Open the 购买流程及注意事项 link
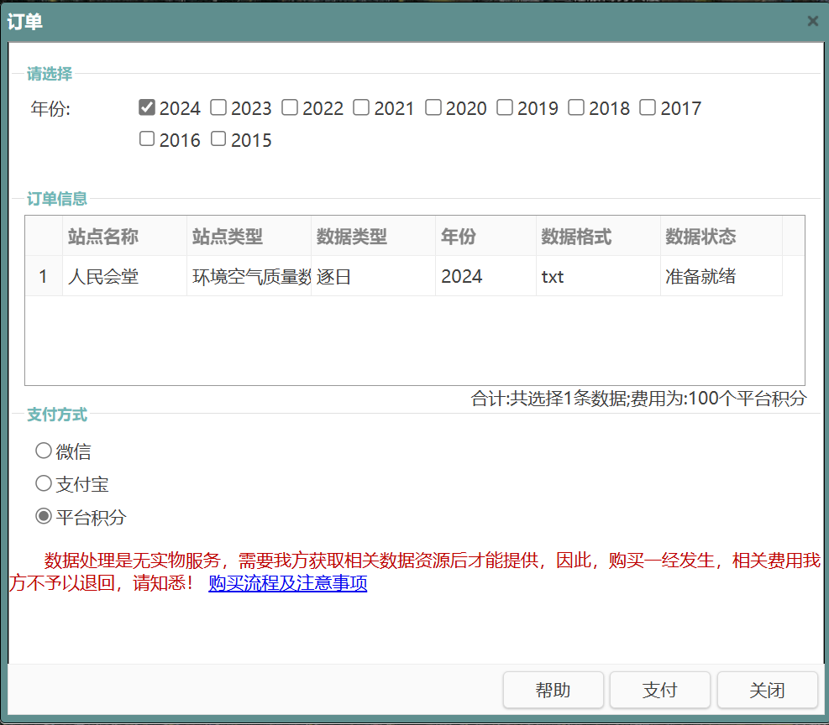This screenshot has width=829, height=725. point(287,583)
